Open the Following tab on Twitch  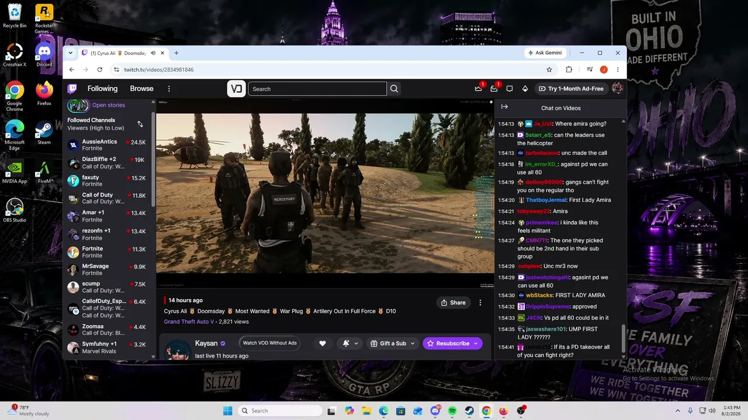click(102, 89)
